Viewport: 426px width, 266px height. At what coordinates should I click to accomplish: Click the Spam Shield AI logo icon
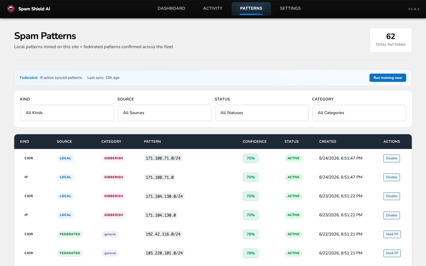(11, 9)
